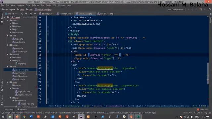
Task: Select conn.php in the project tree
Action: click(x=18, y=48)
